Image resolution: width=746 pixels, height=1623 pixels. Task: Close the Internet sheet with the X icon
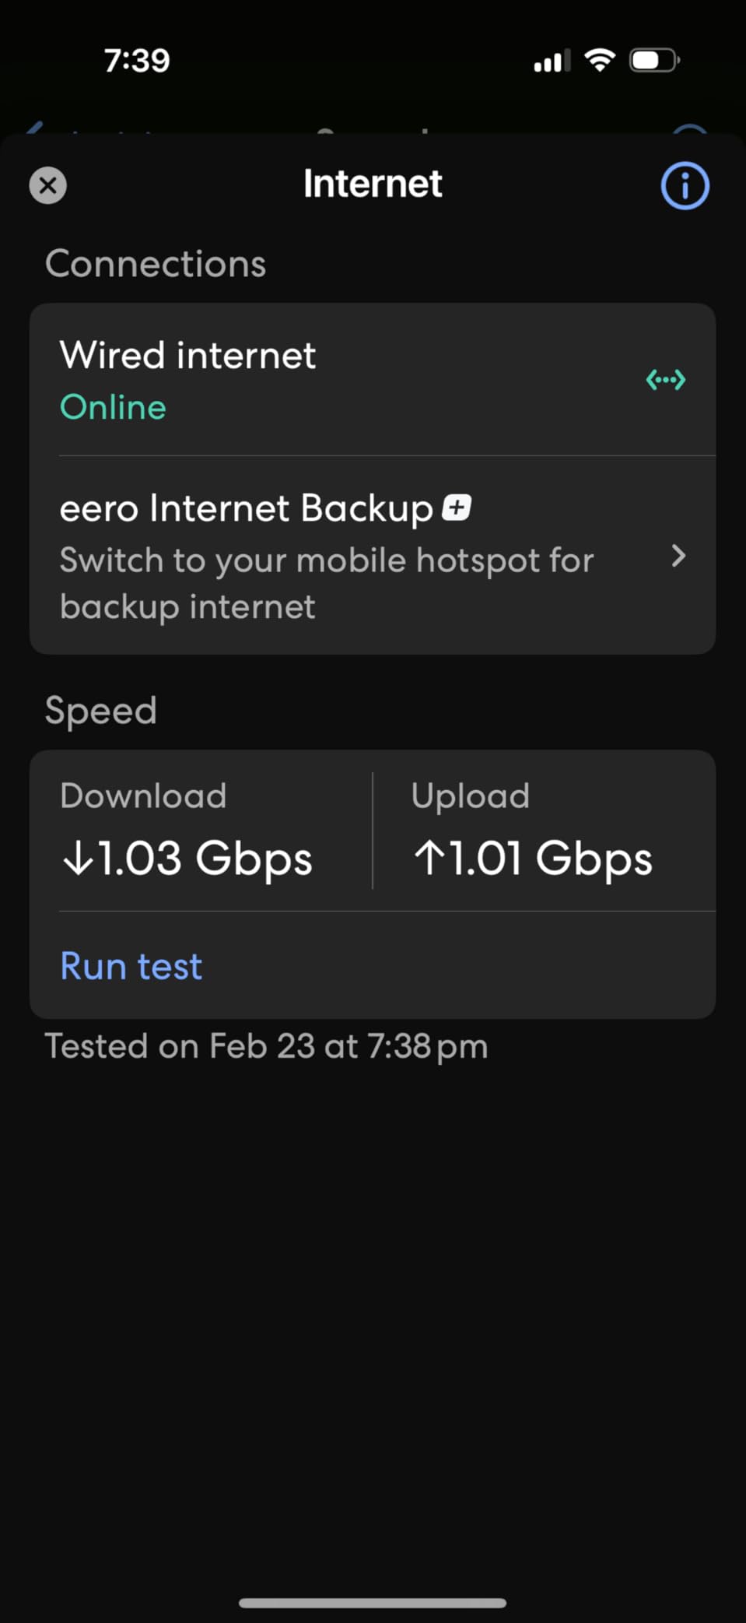tap(48, 186)
